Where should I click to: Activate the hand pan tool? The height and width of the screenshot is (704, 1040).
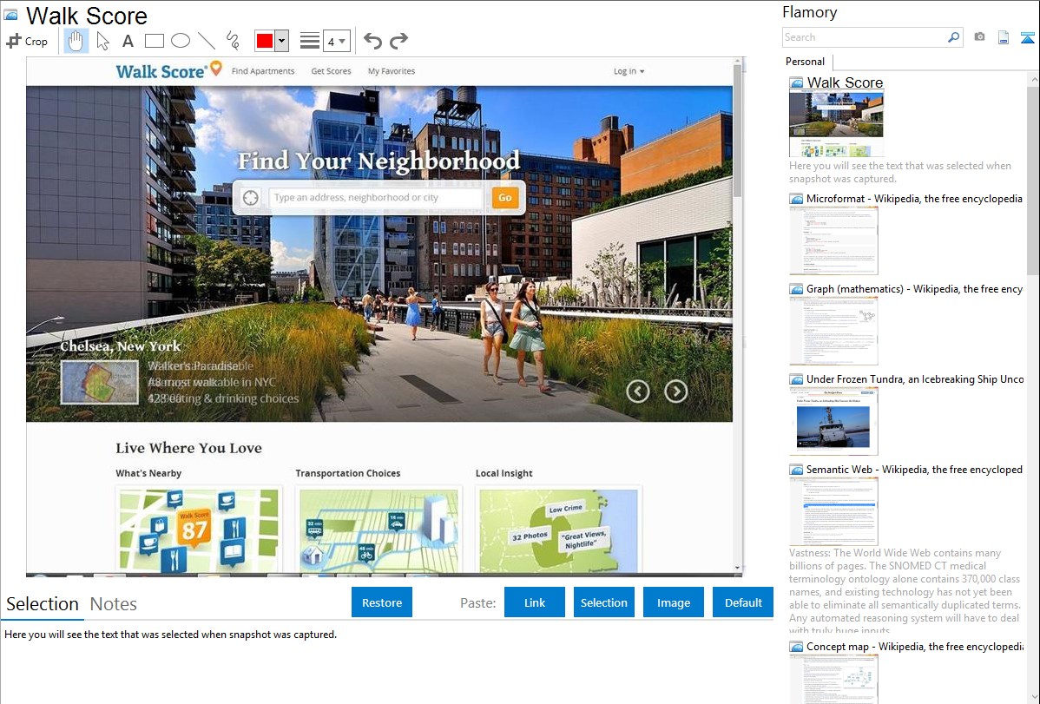pos(76,41)
